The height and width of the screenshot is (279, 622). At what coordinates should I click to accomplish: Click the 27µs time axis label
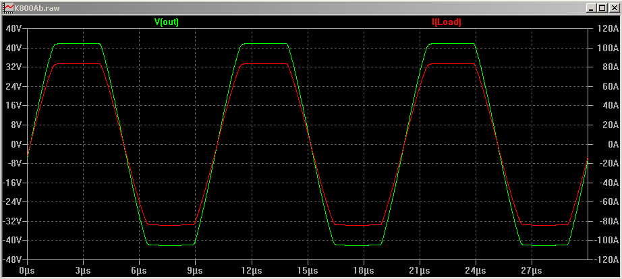(532, 272)
